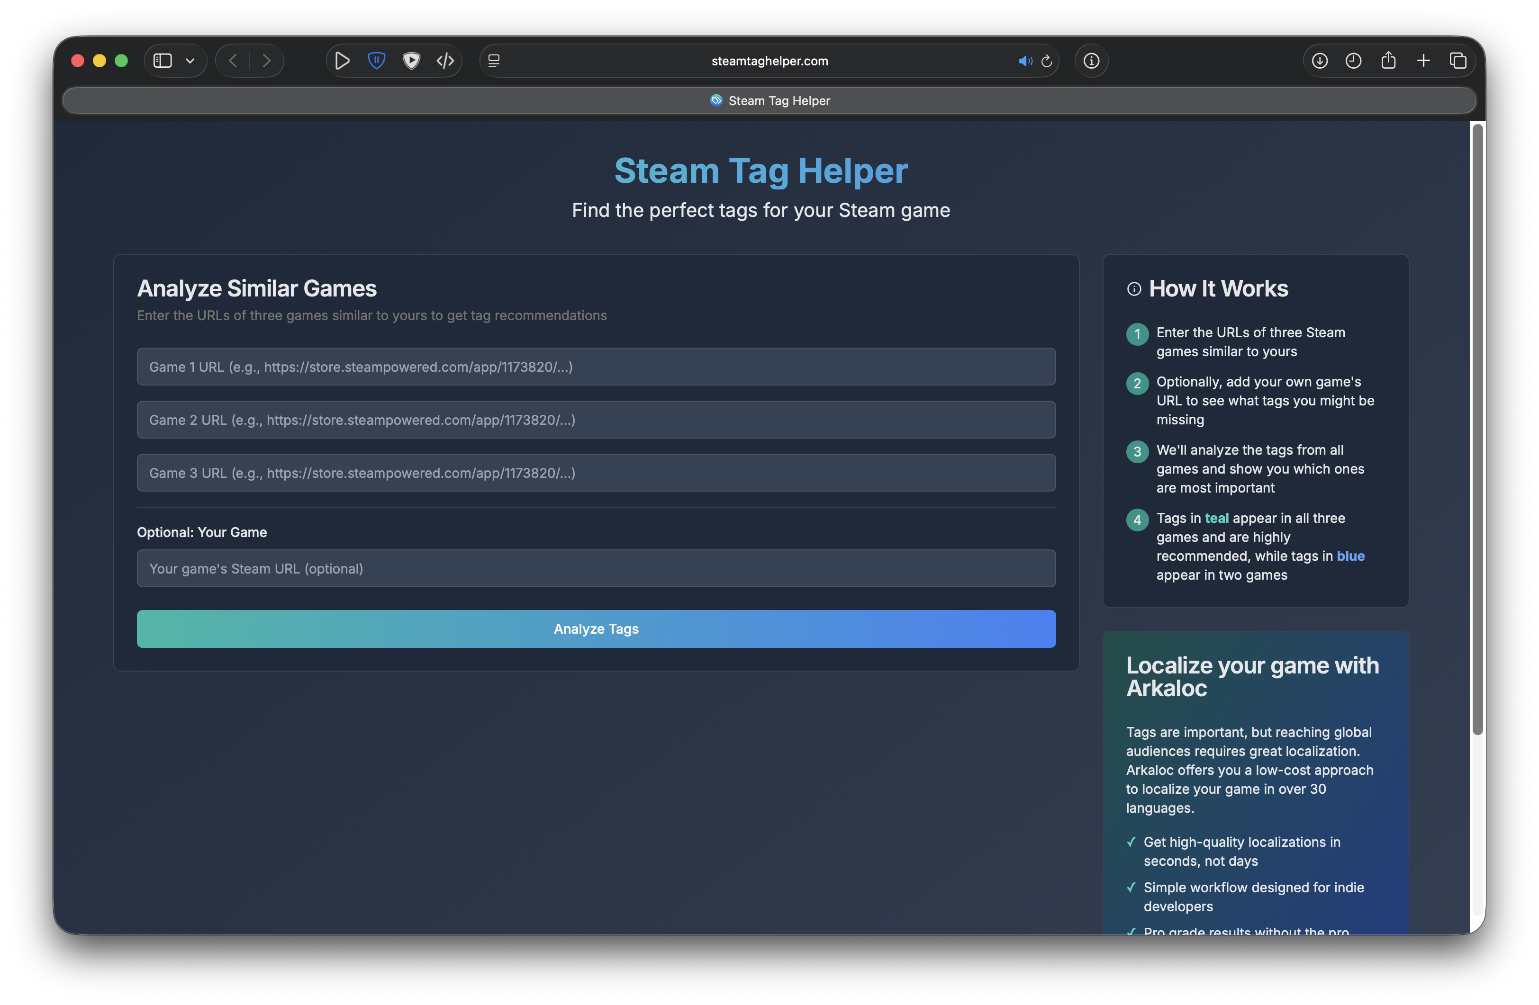Screen dimensions: 1539x1005
Task: Click the play extension icon in toolbar
Action: tap(343, 61)
